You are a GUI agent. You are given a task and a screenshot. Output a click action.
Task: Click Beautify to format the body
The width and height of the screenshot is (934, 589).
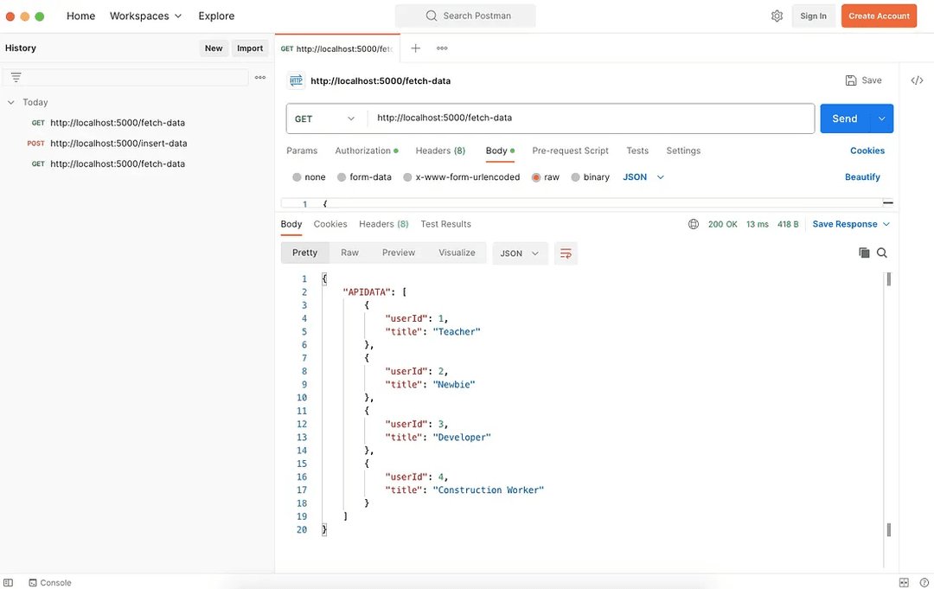[x=862, y=177]
